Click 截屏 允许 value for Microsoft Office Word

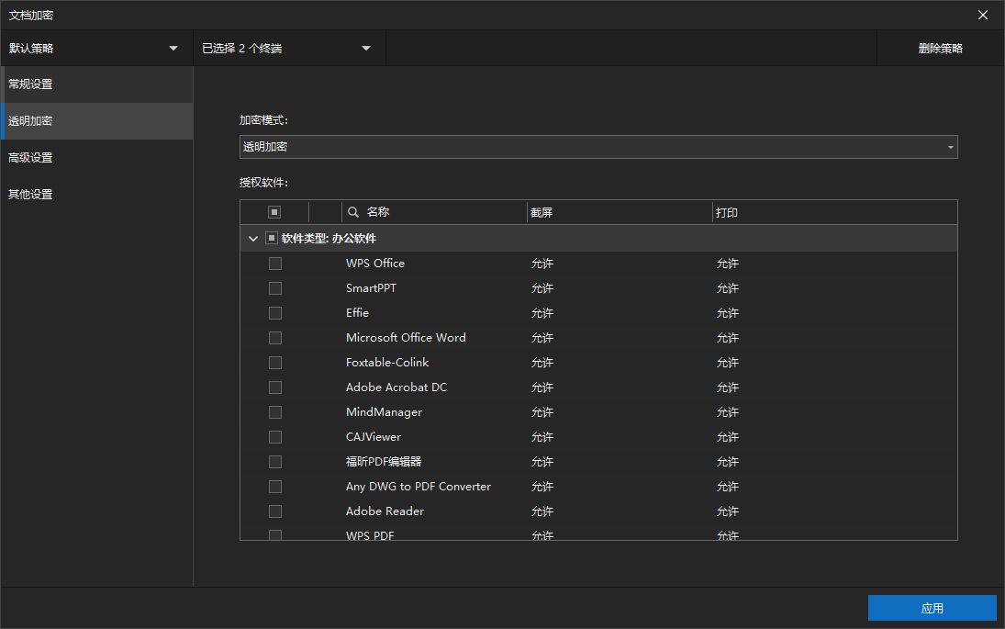click(x=542, y=338)
